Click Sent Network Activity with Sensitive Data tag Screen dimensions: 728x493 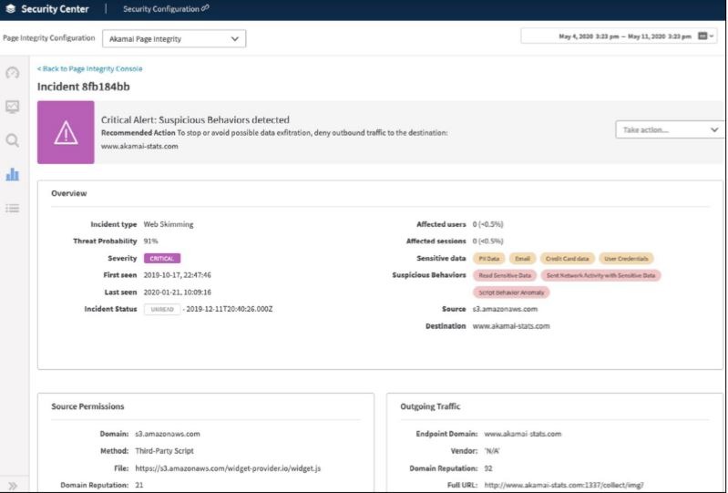point(600,275)
